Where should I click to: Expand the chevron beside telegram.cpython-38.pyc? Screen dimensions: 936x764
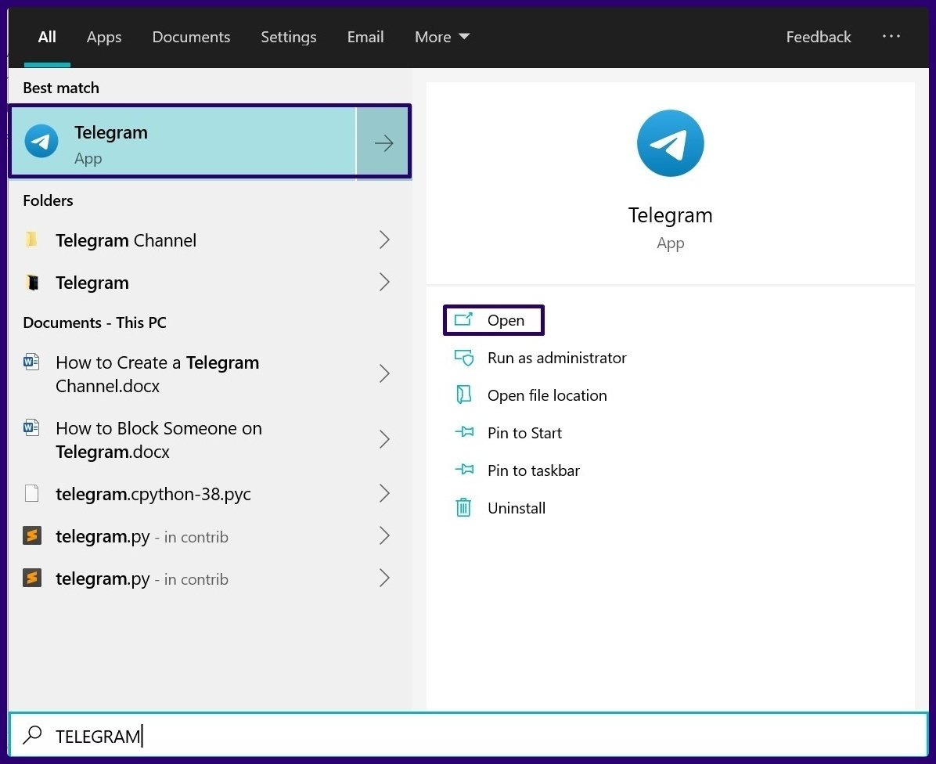(384, 494)
